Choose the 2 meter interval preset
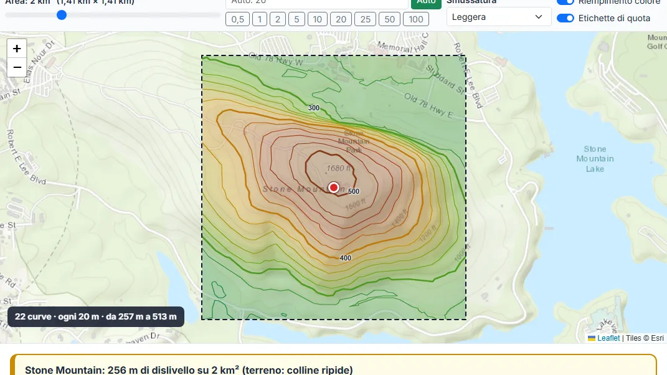The image size is (667, 375). point(278,19)
